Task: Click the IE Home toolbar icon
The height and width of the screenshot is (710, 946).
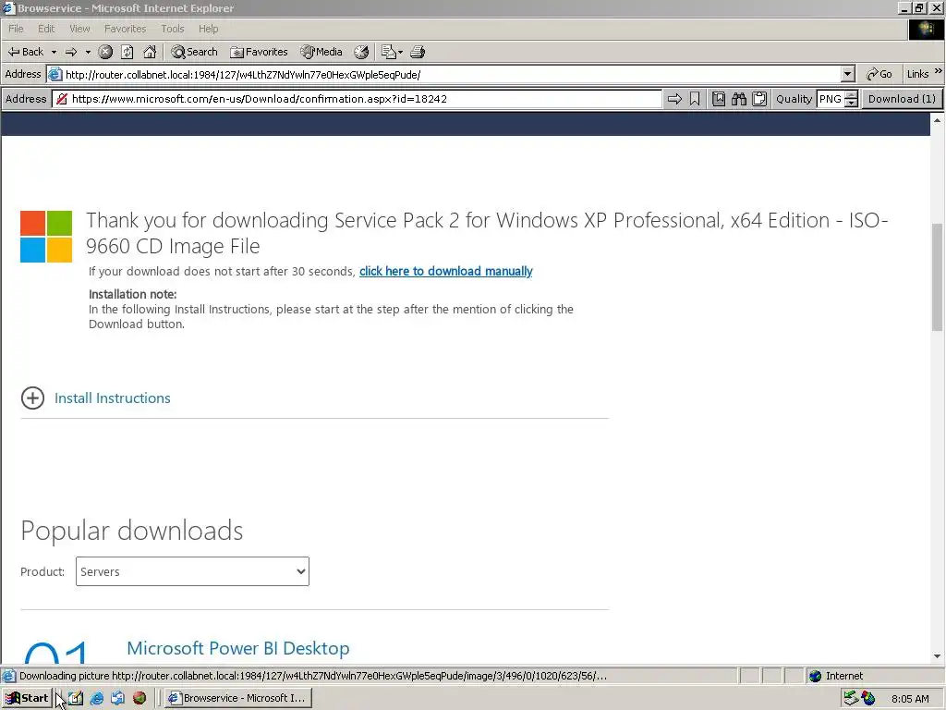Action: click(x=150, y=52)
